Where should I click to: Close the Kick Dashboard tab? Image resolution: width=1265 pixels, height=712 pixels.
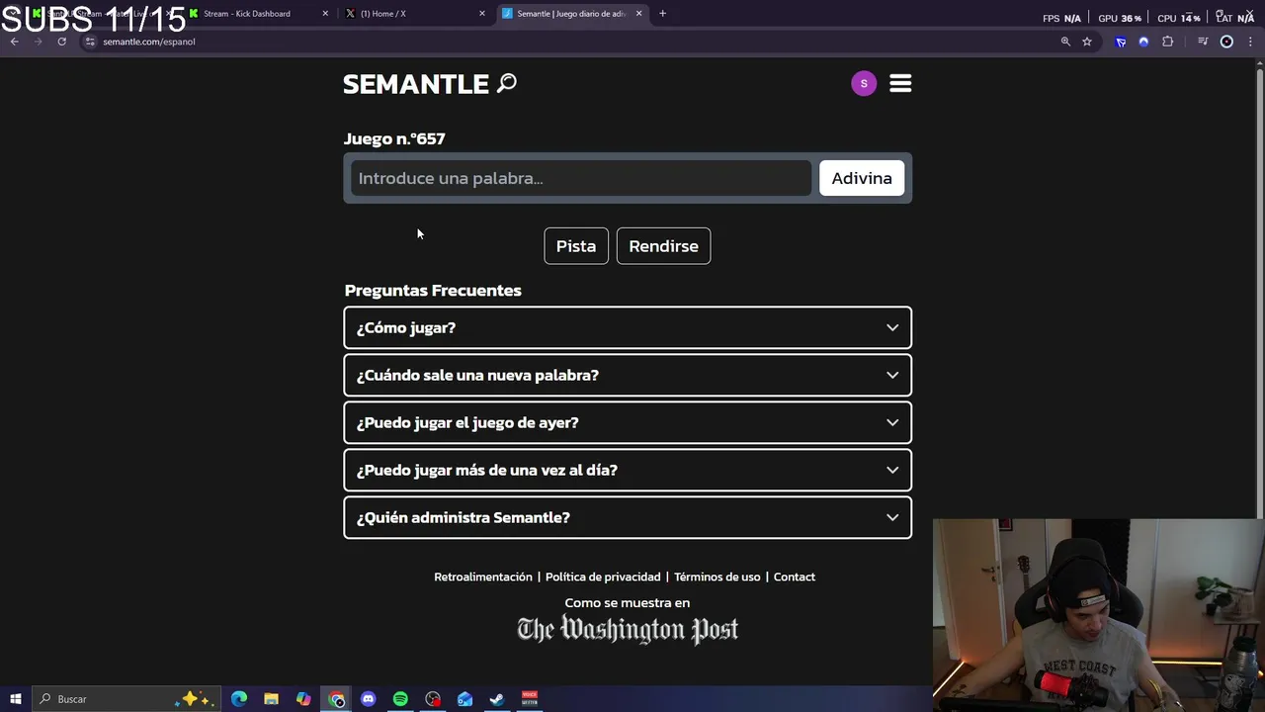point(325,14)
